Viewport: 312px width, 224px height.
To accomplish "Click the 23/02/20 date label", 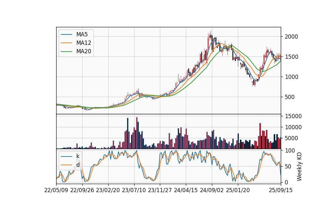I will click(108, 190).
